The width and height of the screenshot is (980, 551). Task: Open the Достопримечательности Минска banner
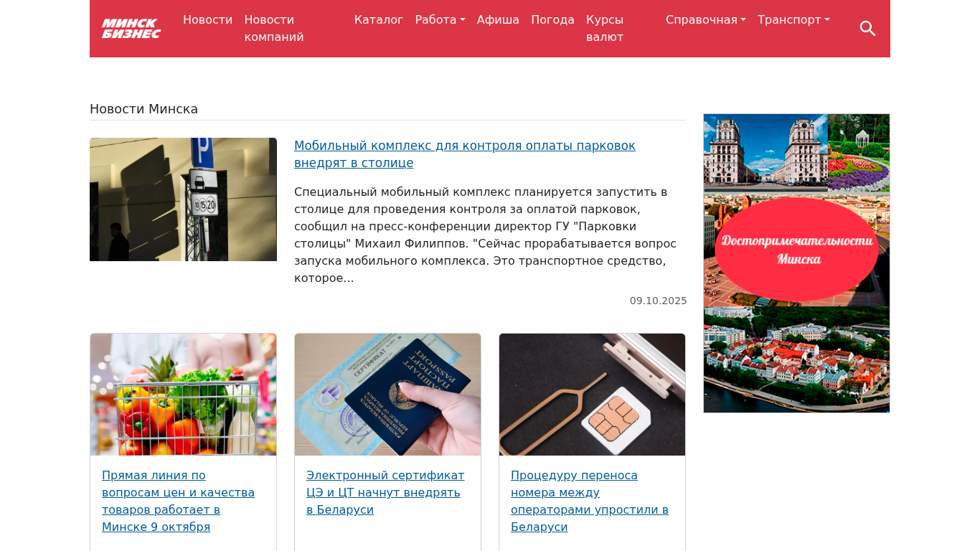(x=796, y=263)
